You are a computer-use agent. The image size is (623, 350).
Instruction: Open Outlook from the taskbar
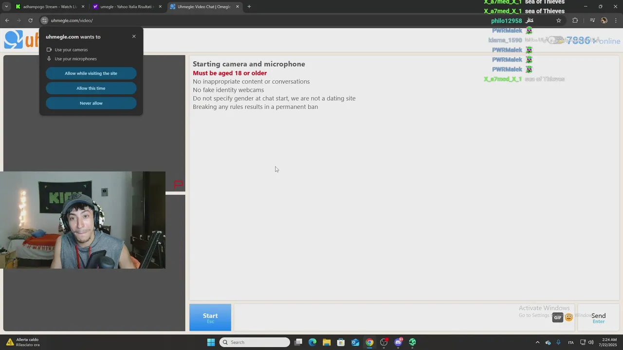(x=355, y=342)
